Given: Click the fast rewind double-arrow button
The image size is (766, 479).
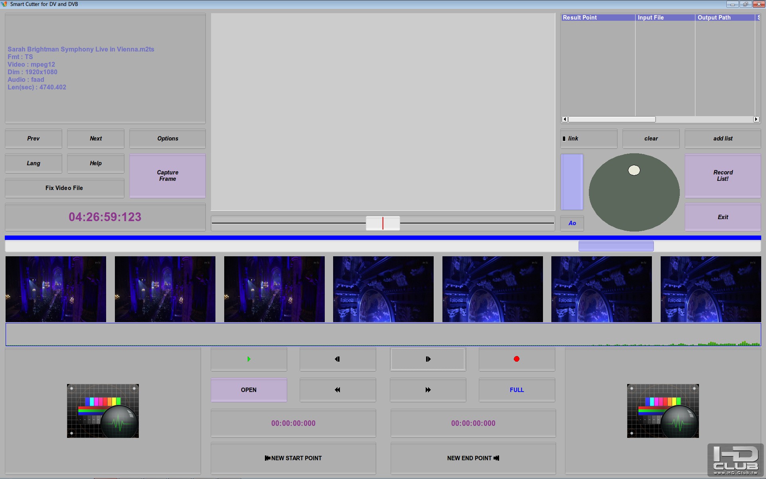Looking at the screenshot, I should click(338, 390).
